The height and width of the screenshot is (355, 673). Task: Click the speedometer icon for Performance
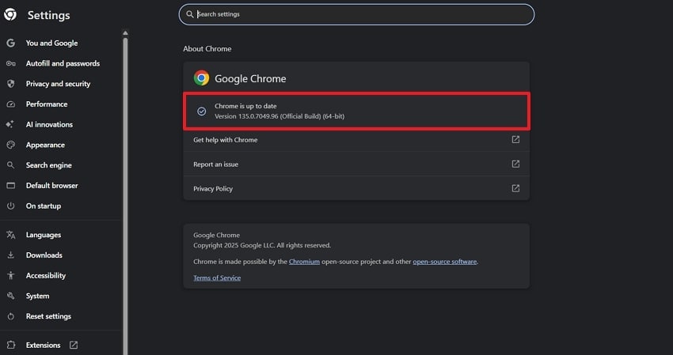click(x=11, y=104)
